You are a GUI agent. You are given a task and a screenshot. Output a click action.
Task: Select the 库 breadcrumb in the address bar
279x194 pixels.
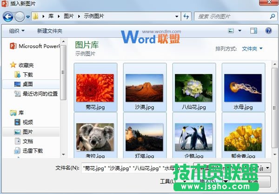coord(51,16)
